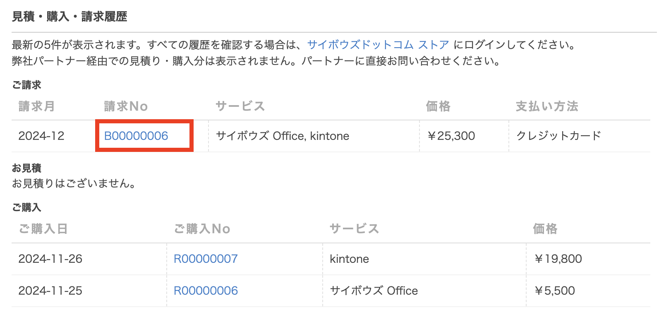Viewport: 671px width, 322px height.
Task: Click the 請求月 column header
Action: click(x=36, y=106)
